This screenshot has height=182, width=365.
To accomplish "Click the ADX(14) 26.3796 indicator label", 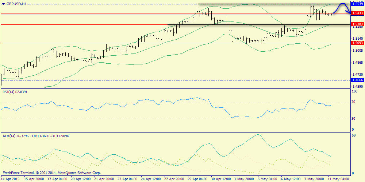I will tap(35, 136).
